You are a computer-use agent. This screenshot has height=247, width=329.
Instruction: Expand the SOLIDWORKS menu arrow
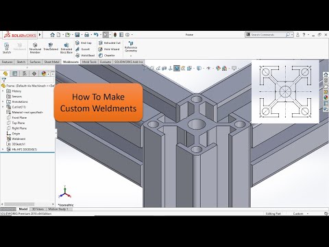pyautogui.click(x=40, y=35)
